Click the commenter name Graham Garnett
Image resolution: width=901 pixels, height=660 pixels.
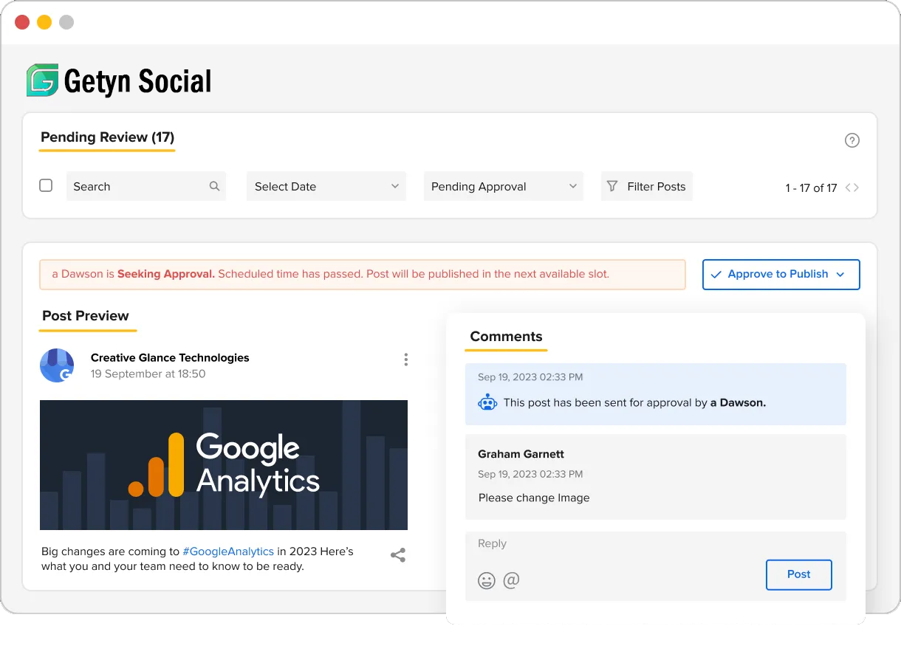click(521, 454)
